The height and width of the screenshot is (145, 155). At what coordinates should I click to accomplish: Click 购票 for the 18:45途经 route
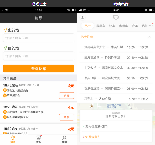[x=67, y=96]
